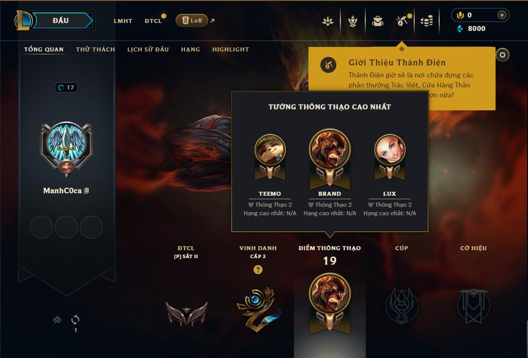The height and width of the screenshot is (358, 528).
Task: Open the ĐTCL menu in top navigation
Action: 153,21
